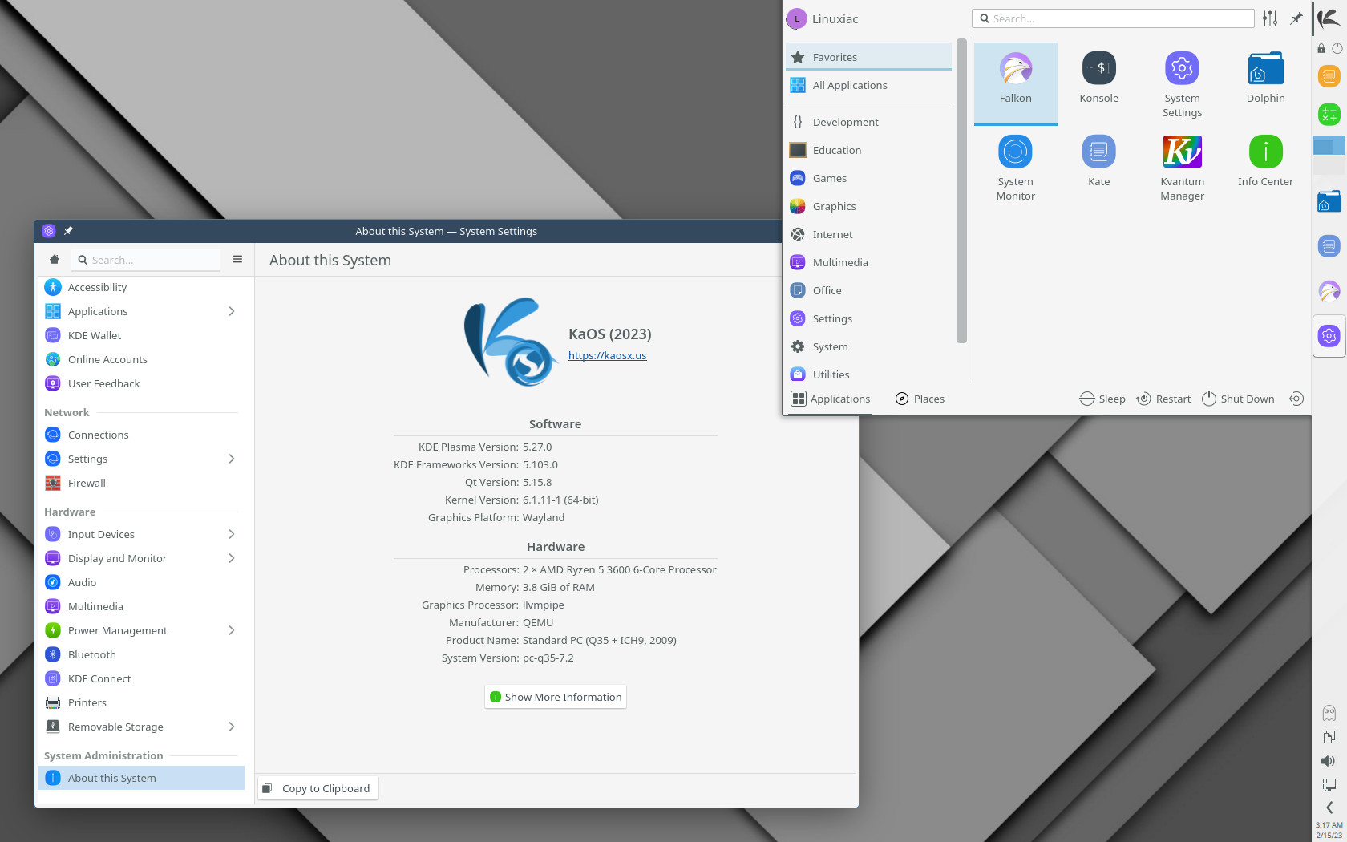Click the KaOS launcher icon on the panel
The width and height of the screenshot is (1347, 842).
(1329, 18)
